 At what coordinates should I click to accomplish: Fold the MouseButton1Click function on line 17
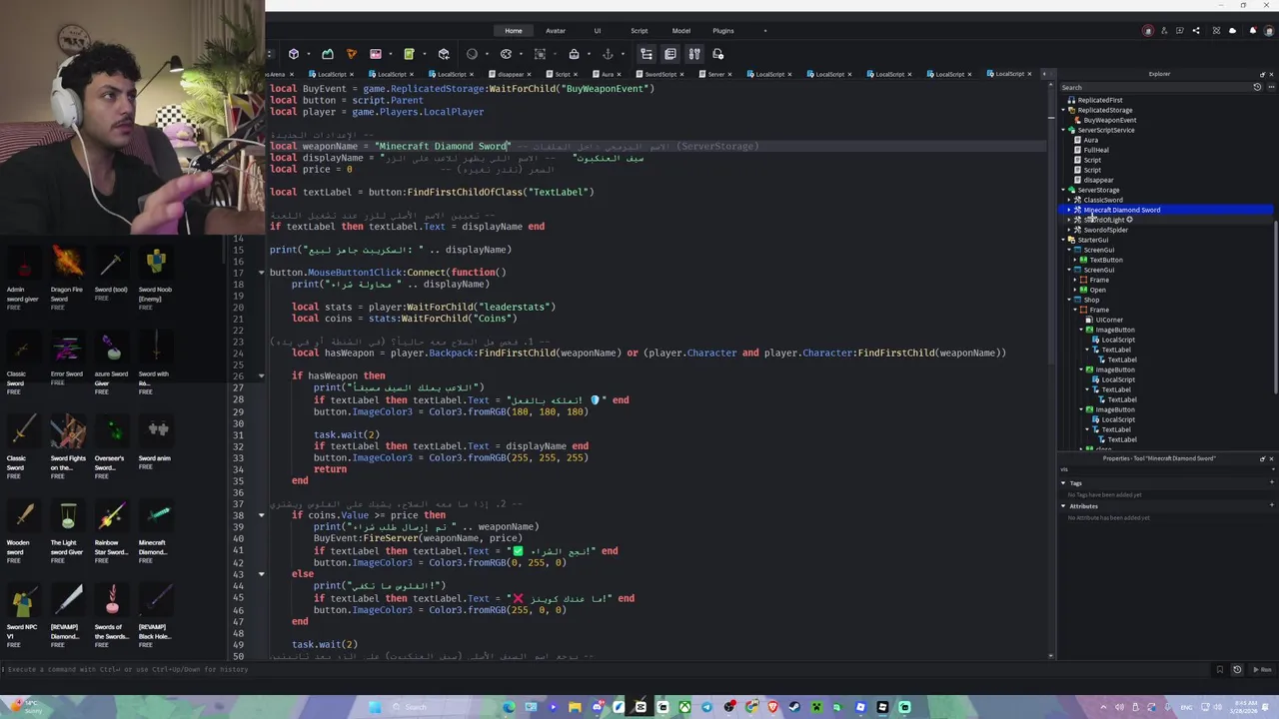tap(261, 273)
